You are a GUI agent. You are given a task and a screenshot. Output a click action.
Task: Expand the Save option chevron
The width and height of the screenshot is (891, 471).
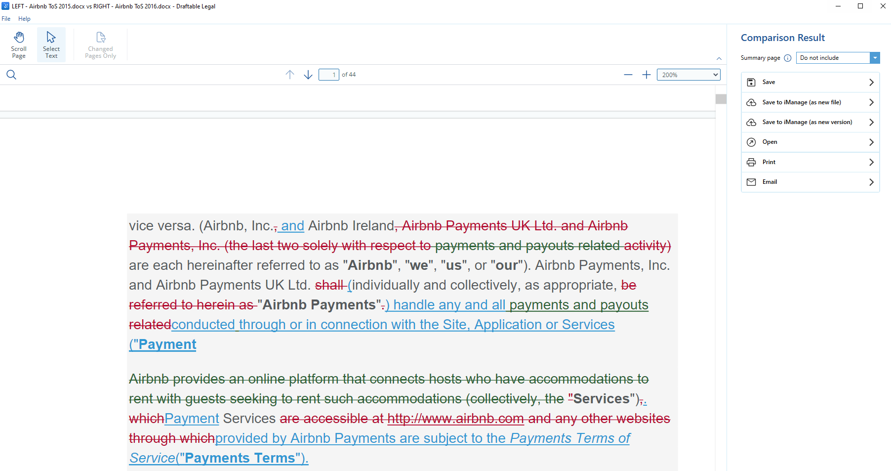(871, 82)
